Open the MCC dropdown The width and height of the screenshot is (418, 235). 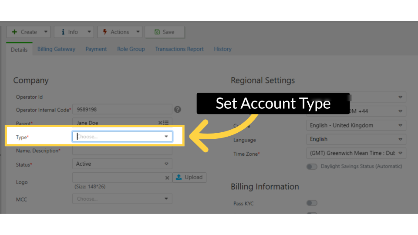click(122, 199)
